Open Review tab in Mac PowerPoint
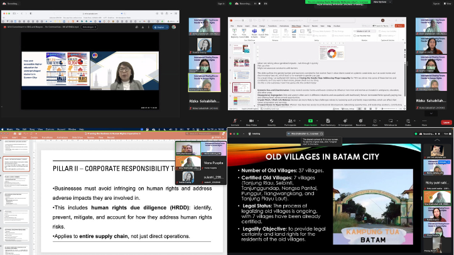Screen dimensions: 454x255 [90, 137]
